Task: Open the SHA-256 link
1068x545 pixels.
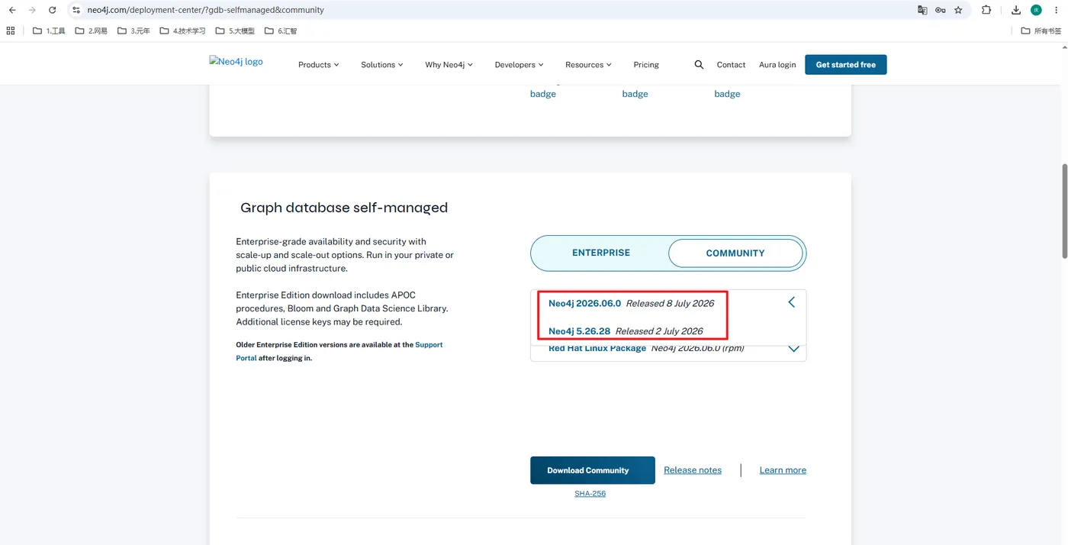Action: coord(590,494)
